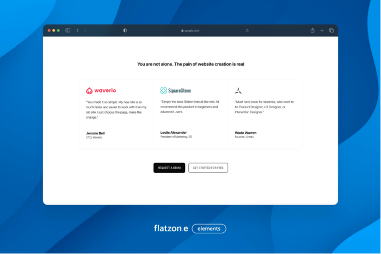Go back to the previous page
381x254 pixels.
point(77,30)
